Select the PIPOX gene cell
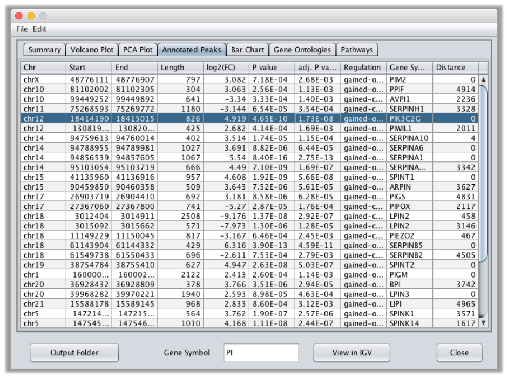This screenshot has width=508, height=378. click(409, 206)
